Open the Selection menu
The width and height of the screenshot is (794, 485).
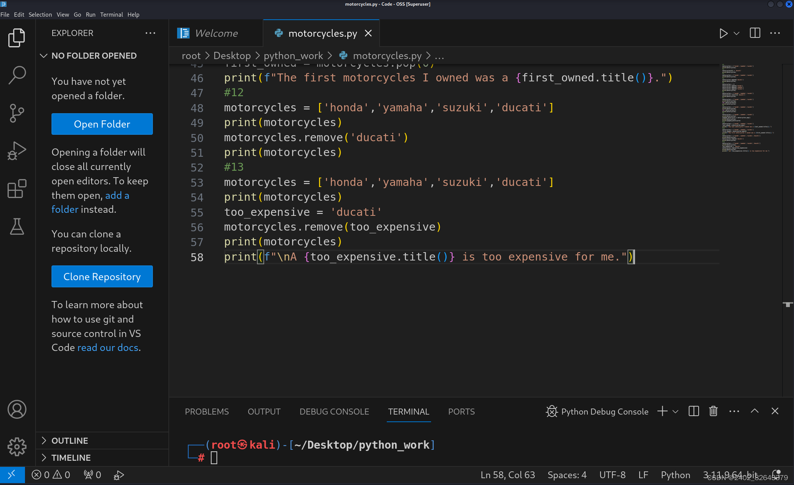point(40,15)
